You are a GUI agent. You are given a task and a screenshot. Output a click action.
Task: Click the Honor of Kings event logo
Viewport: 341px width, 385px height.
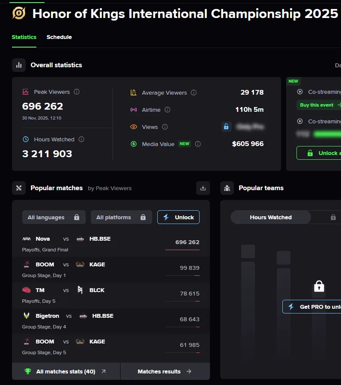[x=19, y=13]
